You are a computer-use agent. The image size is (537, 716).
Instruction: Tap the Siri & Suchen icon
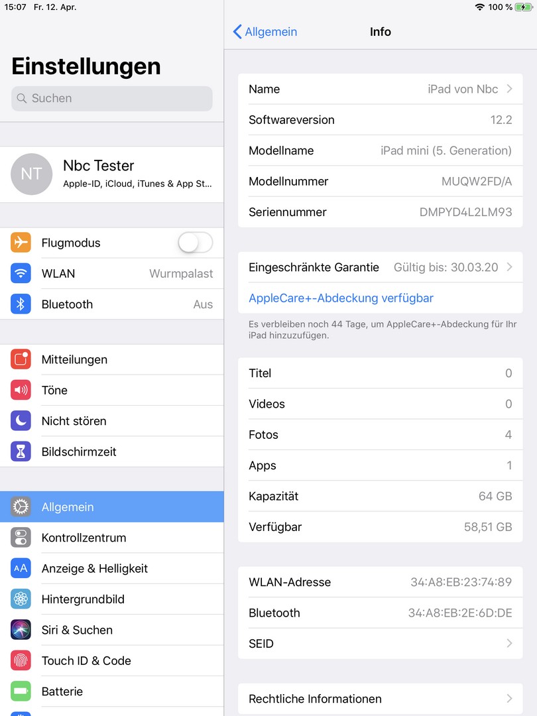point(21,630)
